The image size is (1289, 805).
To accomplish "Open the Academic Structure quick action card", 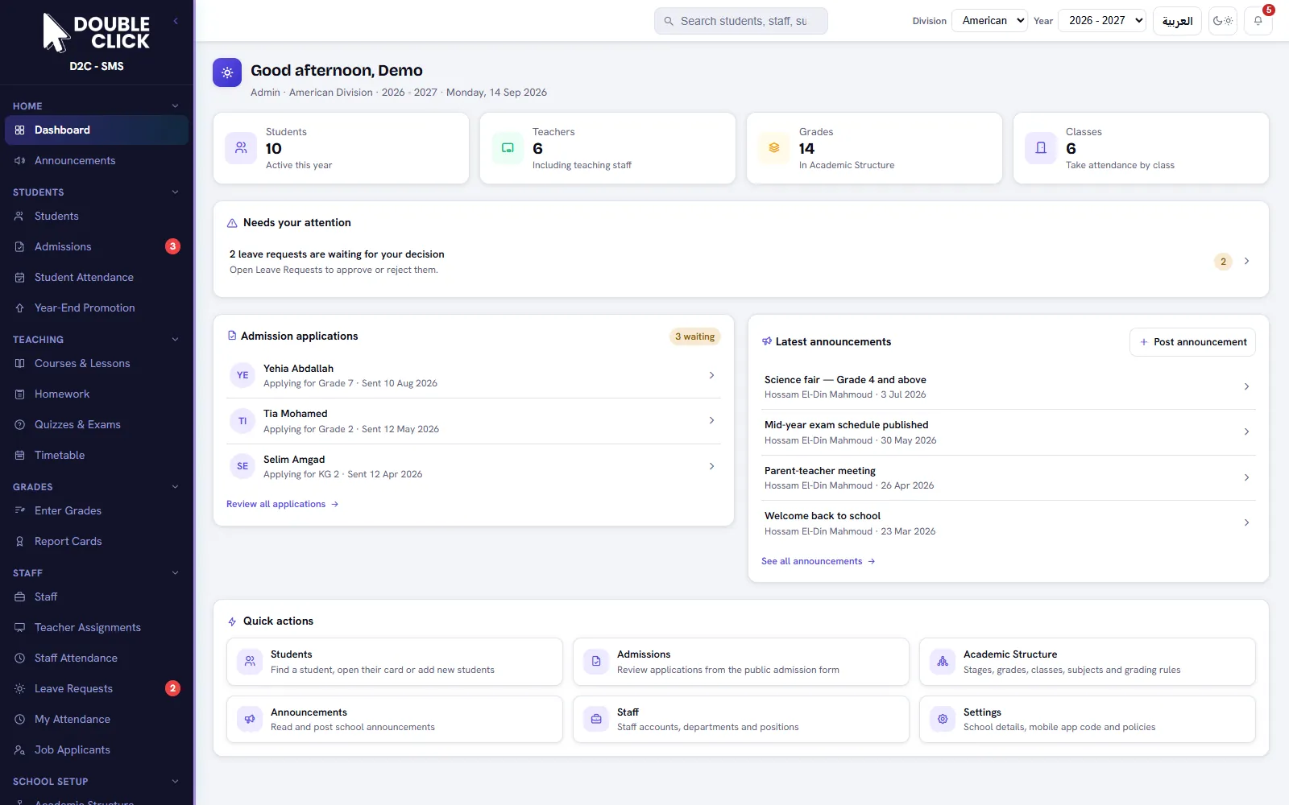I will (1088, 662).
